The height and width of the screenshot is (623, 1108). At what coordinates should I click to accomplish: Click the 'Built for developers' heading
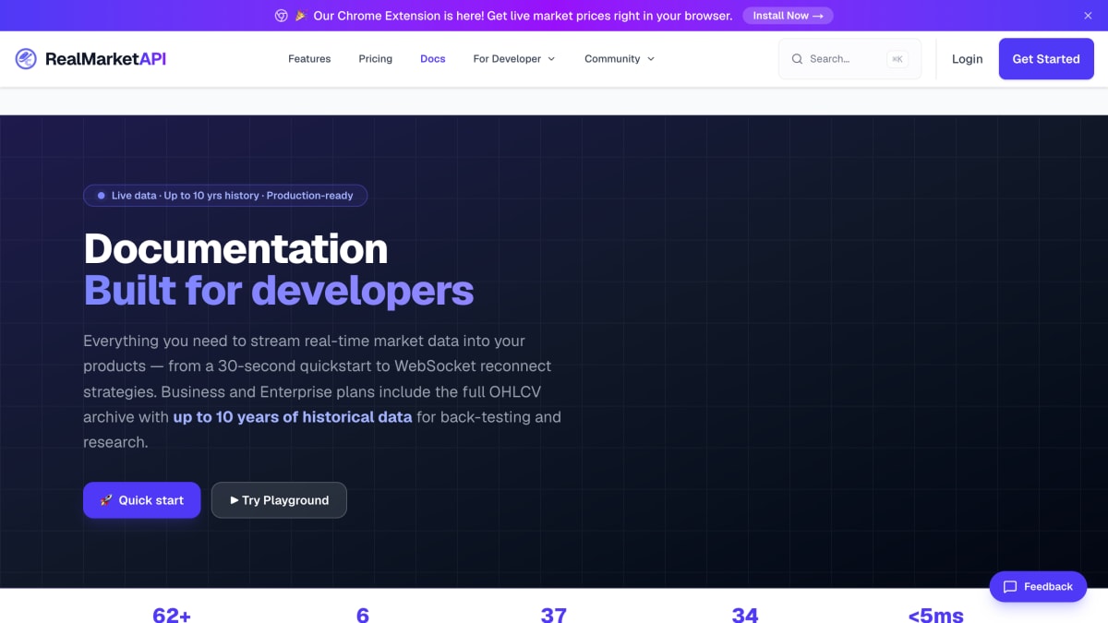[x=279, y=291]
